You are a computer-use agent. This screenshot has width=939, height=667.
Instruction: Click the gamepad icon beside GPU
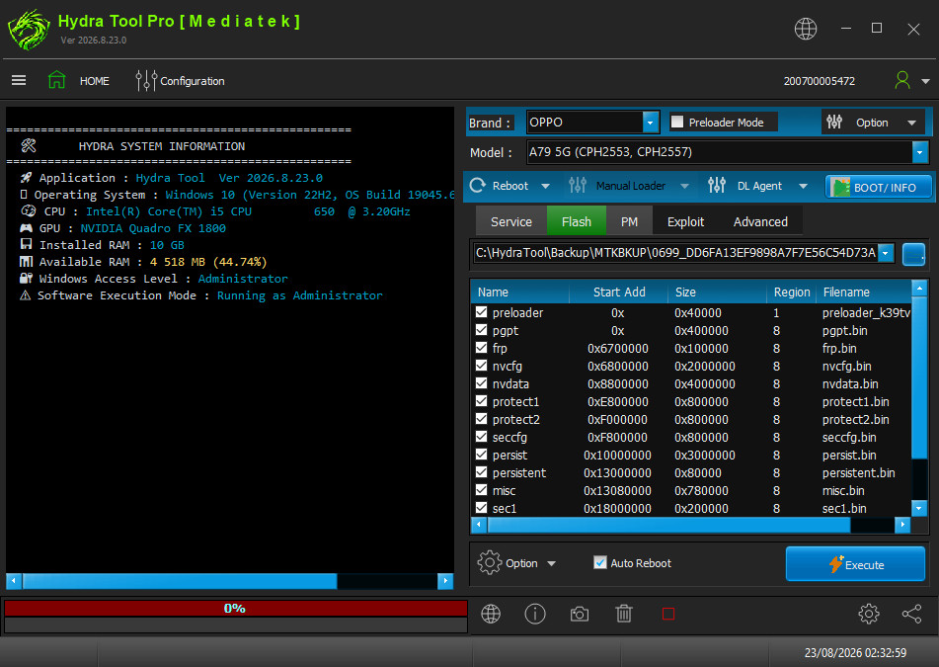[26, 227]
